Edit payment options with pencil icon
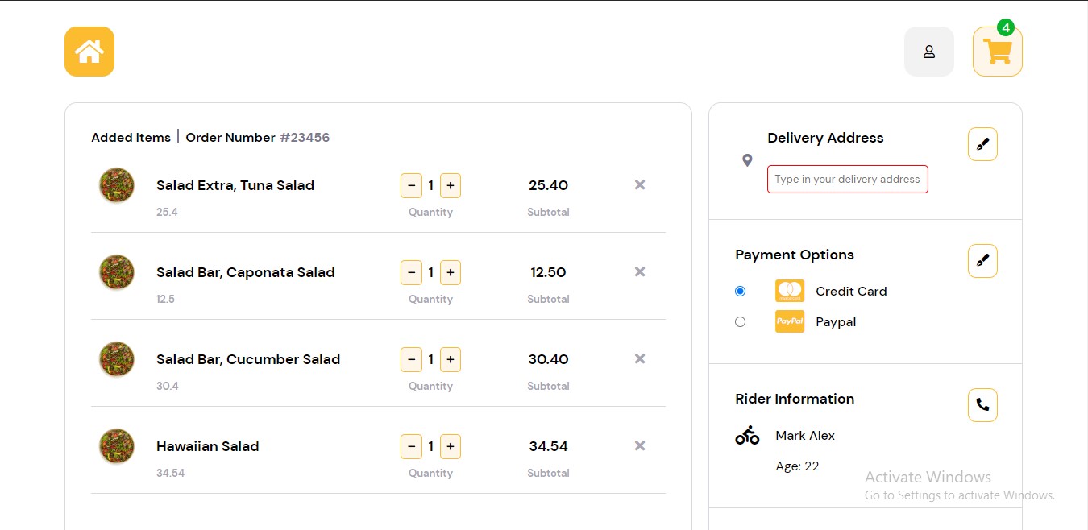 (x=982, y=261)
